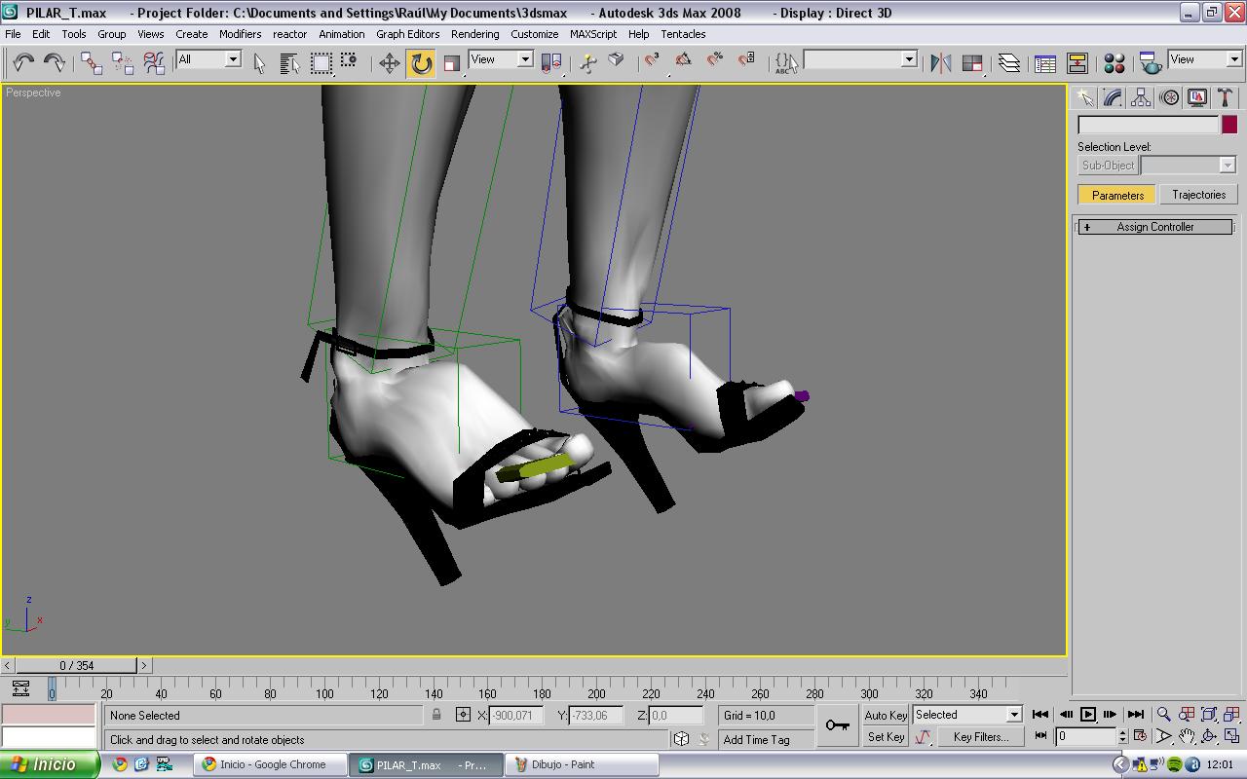Expand the Assign Controller rollout
1247x779 pixels.
point(1154,227)
